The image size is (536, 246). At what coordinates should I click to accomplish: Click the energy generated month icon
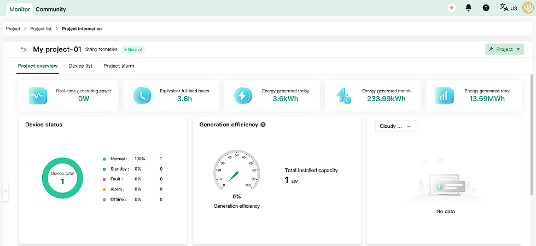click(x=343, y=96)
